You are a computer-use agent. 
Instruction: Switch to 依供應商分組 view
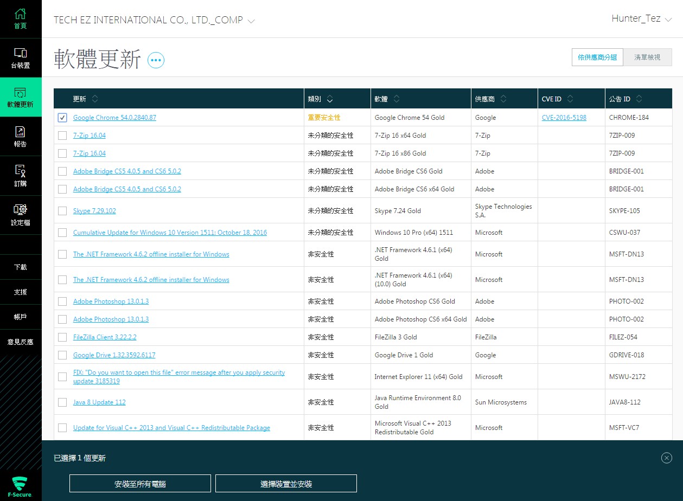coord(597,57)
